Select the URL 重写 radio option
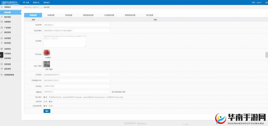This screenshot has height=126, width=268. point(44,97)
